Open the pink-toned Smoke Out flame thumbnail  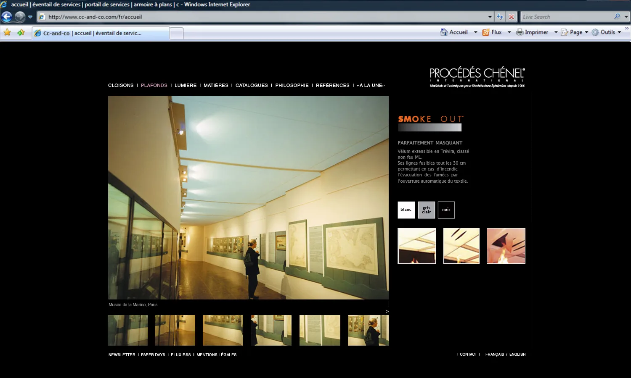click(x=506, y=246)
